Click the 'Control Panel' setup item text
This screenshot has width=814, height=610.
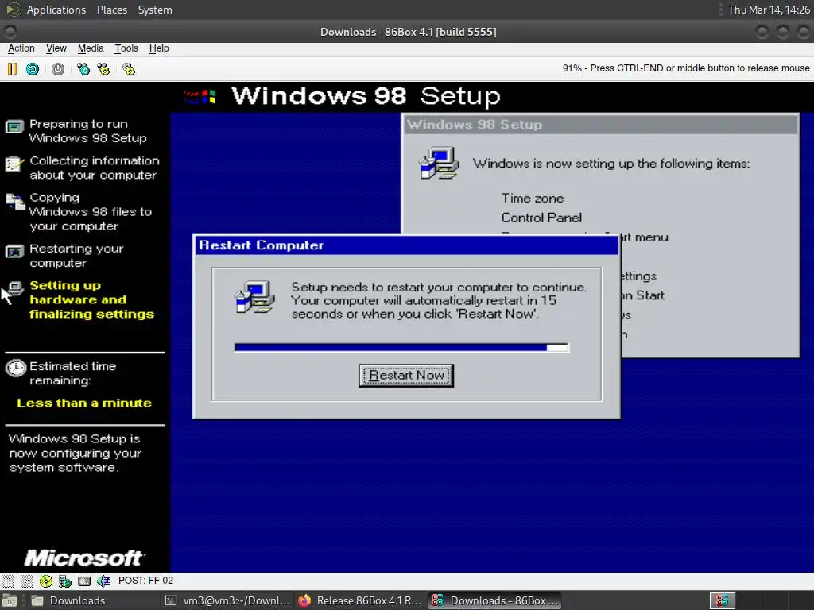point(541,218)
